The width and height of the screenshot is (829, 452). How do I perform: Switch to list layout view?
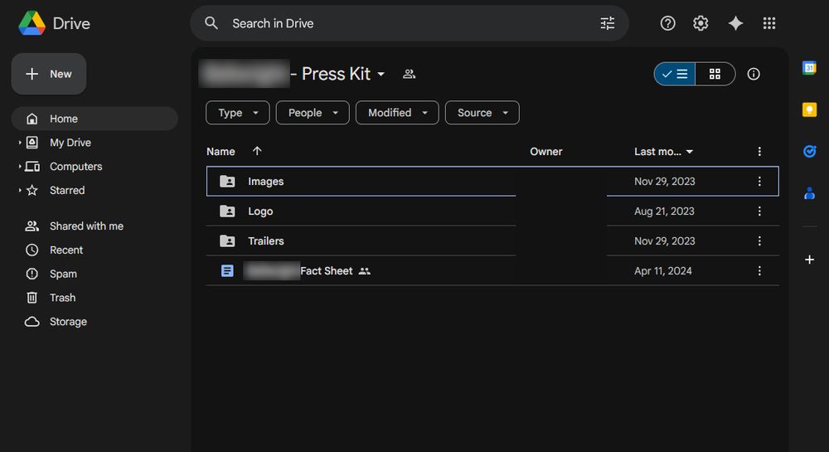(675, 74)
